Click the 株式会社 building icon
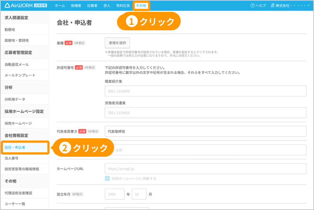 pyautogui.click(x=273, y=6)
